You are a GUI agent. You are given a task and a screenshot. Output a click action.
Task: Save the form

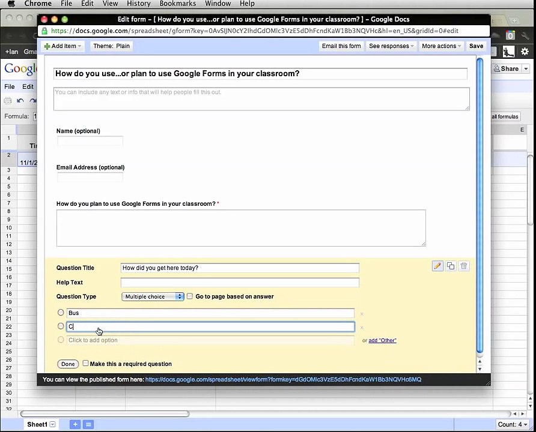[476, 46]
